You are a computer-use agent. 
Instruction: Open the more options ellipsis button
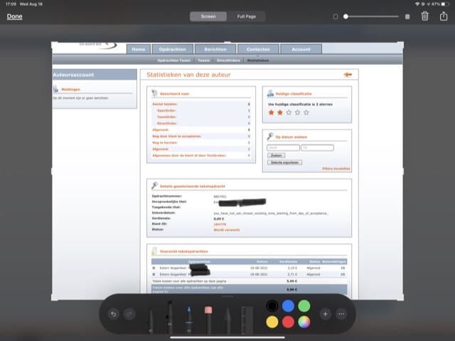pos(341,314)
